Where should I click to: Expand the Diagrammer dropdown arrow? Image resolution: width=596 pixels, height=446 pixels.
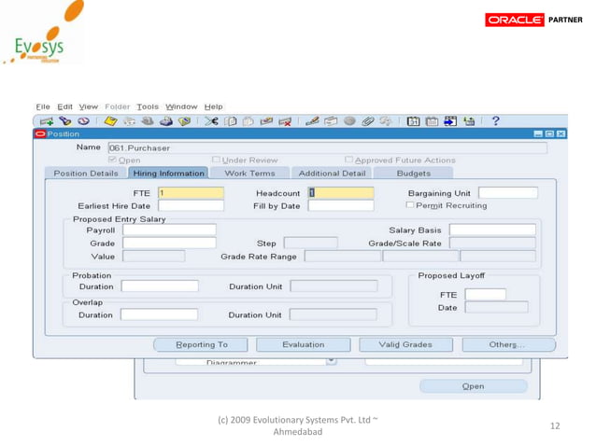click(330, 360)
